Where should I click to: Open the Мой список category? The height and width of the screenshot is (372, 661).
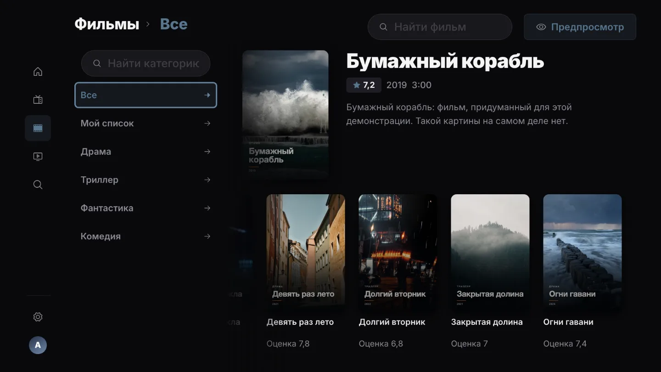pos(146,124)
